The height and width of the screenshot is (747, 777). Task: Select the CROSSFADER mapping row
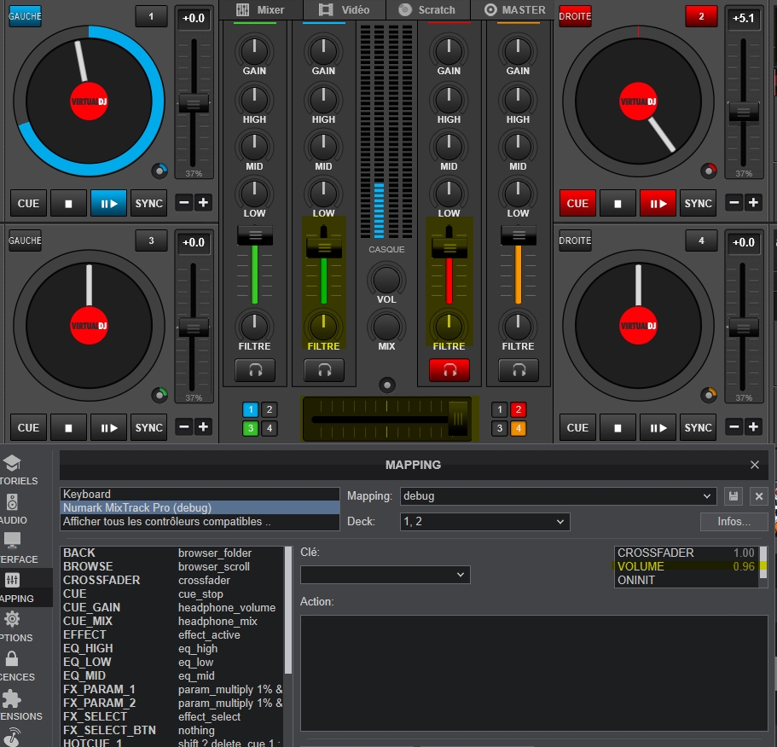tap(172, 580)
